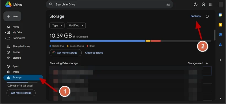Click the plus add-ons icon
The width and height of the screenshot is (226, 104).
pyautogui.click(x=220, y=60)
